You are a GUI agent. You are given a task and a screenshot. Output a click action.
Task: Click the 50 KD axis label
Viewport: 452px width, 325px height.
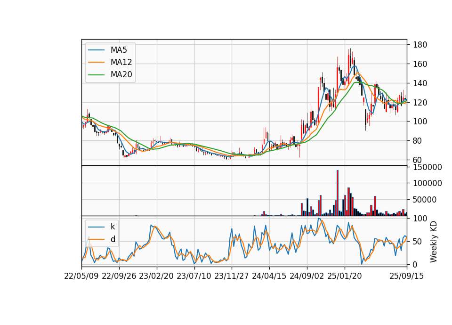418,242
